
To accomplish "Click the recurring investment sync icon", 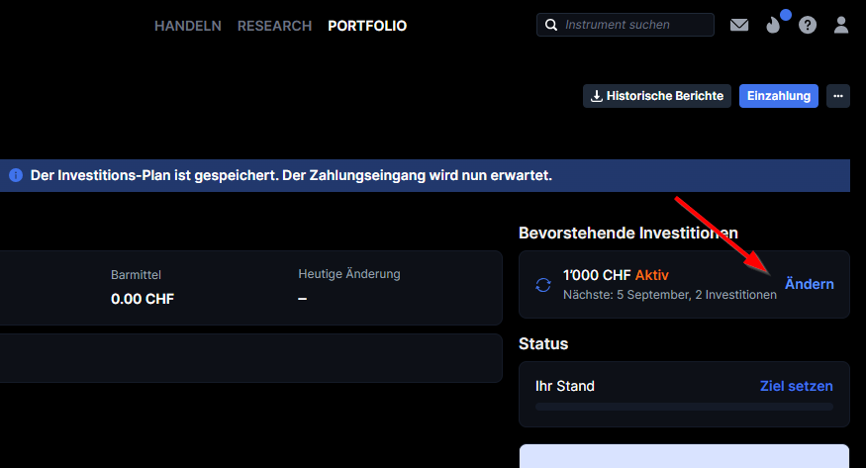I will coord(542,285).
